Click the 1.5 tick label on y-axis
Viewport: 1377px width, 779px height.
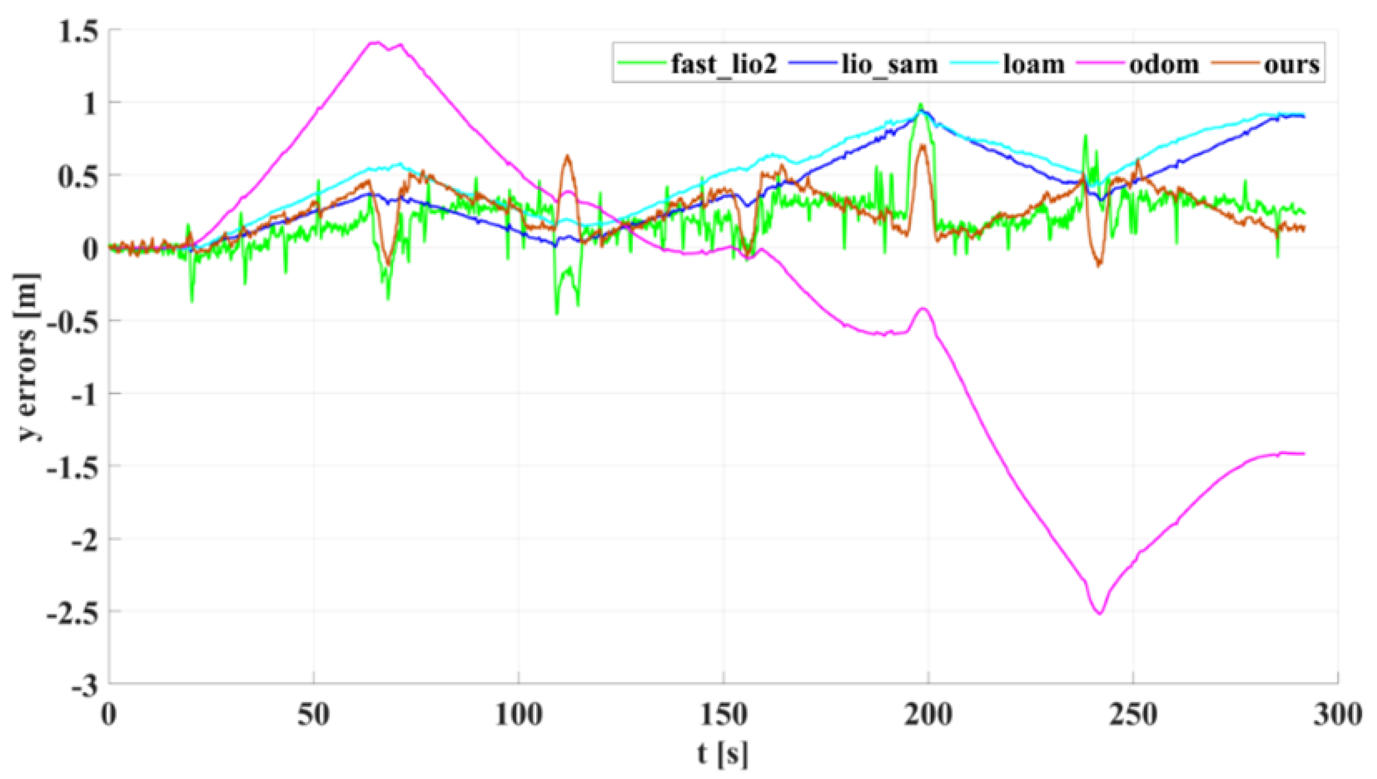[78, 31]
